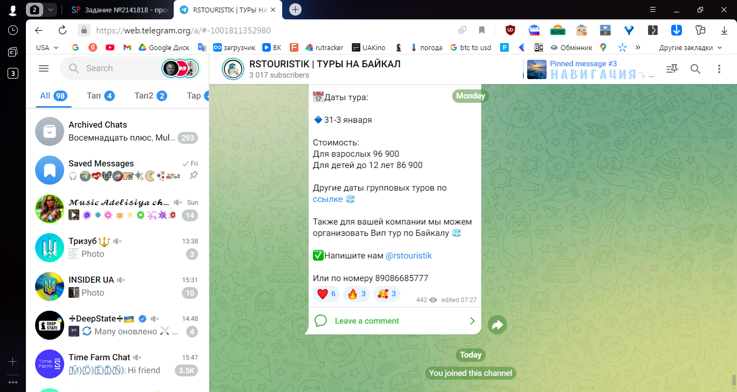Open browser history clock icon
The image size is (737, 392).
tap(13, 30)
